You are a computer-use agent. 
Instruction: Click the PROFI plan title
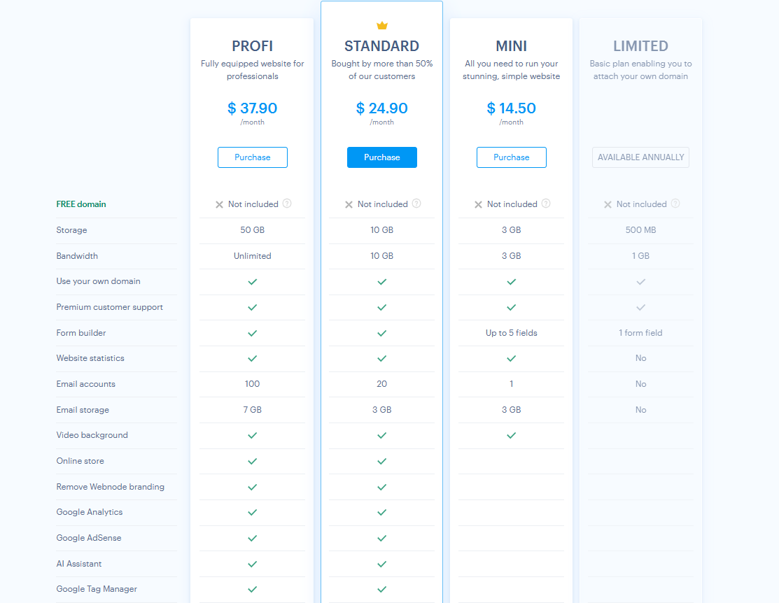click(x=253, y=46)
